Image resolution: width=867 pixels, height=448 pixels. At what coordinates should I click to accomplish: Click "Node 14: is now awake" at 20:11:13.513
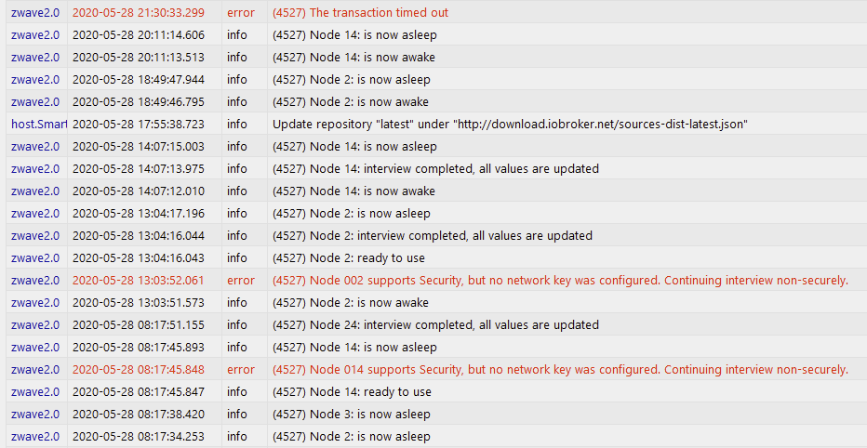pos(353,57)
